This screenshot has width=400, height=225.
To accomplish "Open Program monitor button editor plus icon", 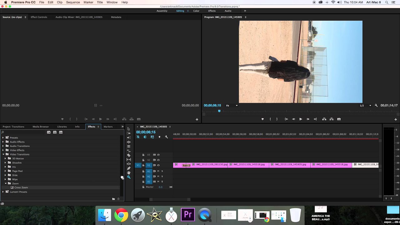I will click(x=396, y=119).
